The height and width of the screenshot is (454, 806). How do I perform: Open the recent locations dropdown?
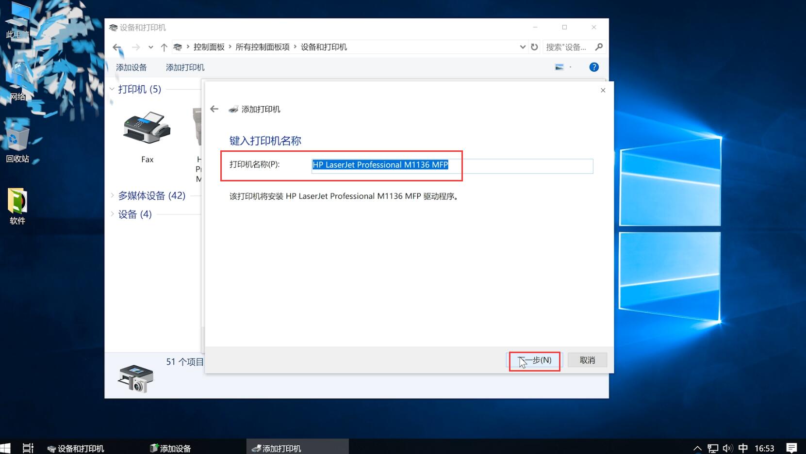(x=151, y=47)
